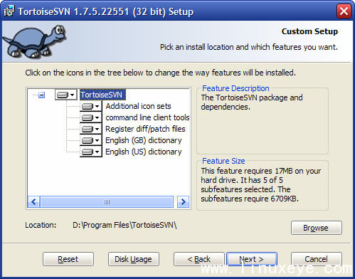This screenshot has width=355, height=279.
Task: Click the Reset button
Action: [68, 259]
